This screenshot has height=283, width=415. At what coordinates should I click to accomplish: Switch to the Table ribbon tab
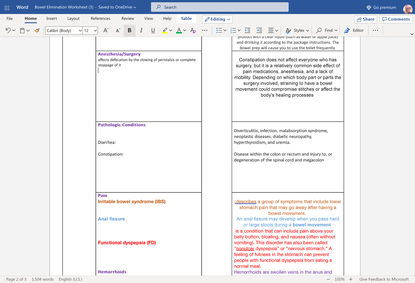186,18
